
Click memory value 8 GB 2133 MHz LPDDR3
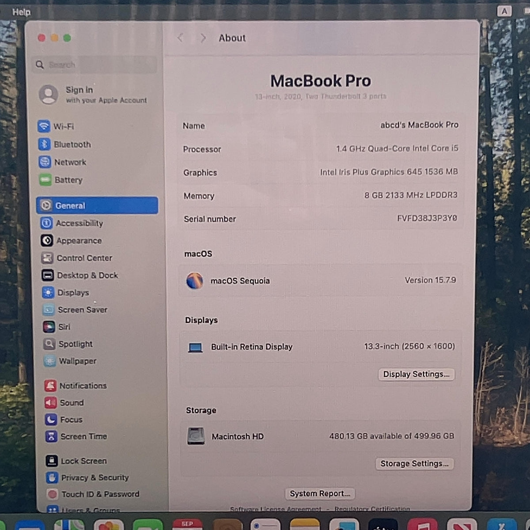point(411,195)
